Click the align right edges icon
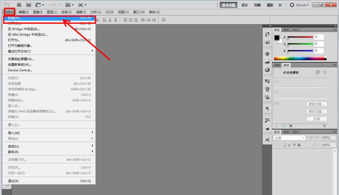The width and height of the screenshot is (339, 195). pos(115,20)
